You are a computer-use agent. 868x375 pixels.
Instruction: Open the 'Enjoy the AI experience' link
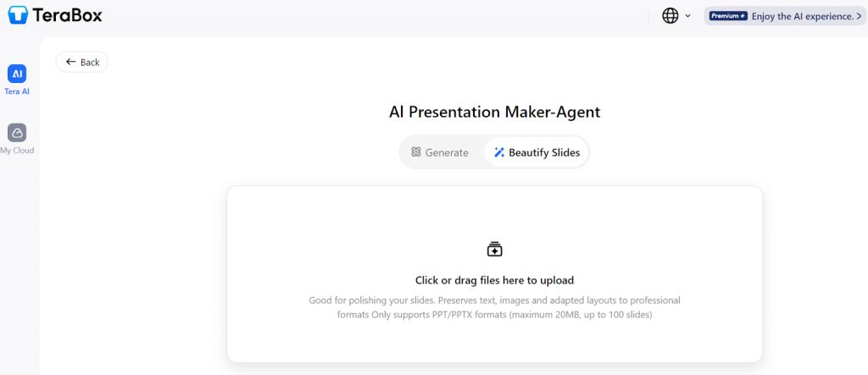(806, 16)
